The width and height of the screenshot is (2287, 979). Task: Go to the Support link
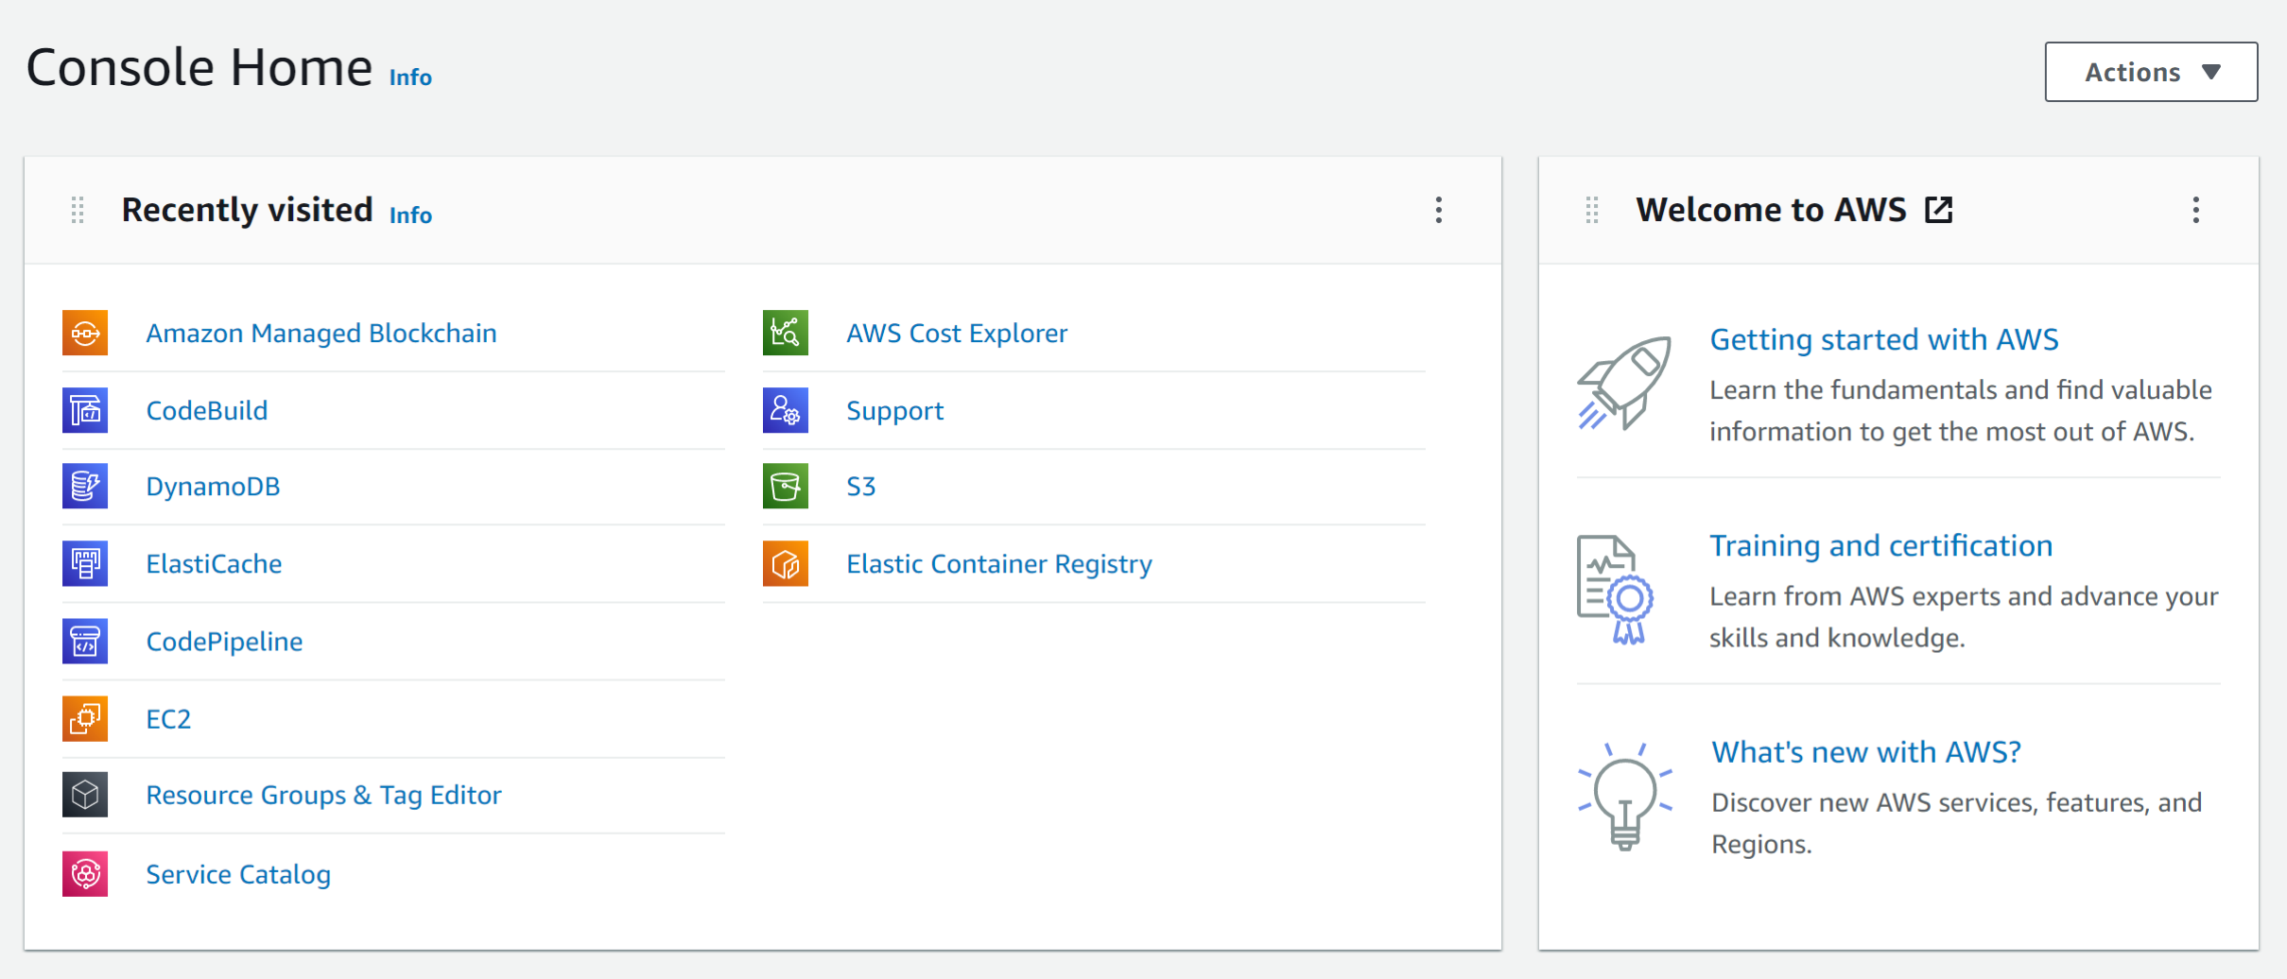(894, 411)
